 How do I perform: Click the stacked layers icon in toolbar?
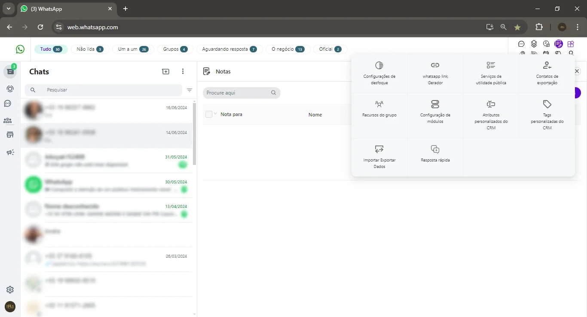pyautogui.click(x=534, y=44)
